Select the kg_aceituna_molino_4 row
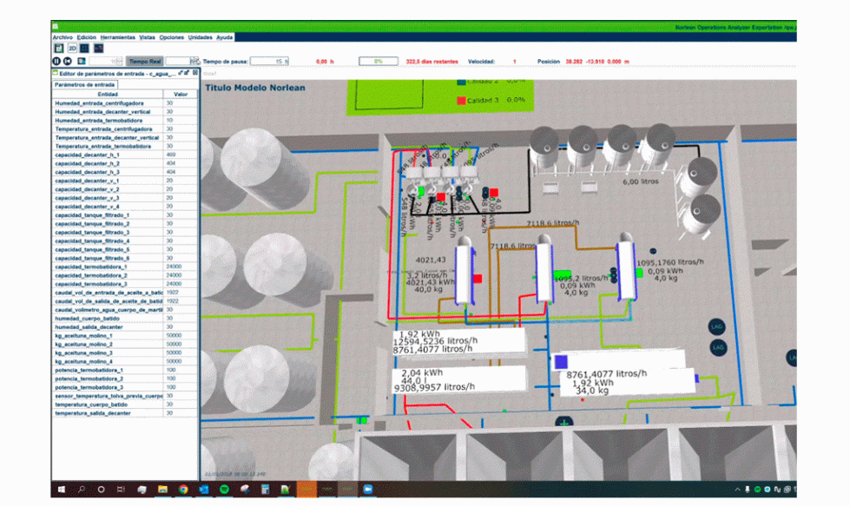The width and height of the screenshot is (850, 506). (125, 361)
